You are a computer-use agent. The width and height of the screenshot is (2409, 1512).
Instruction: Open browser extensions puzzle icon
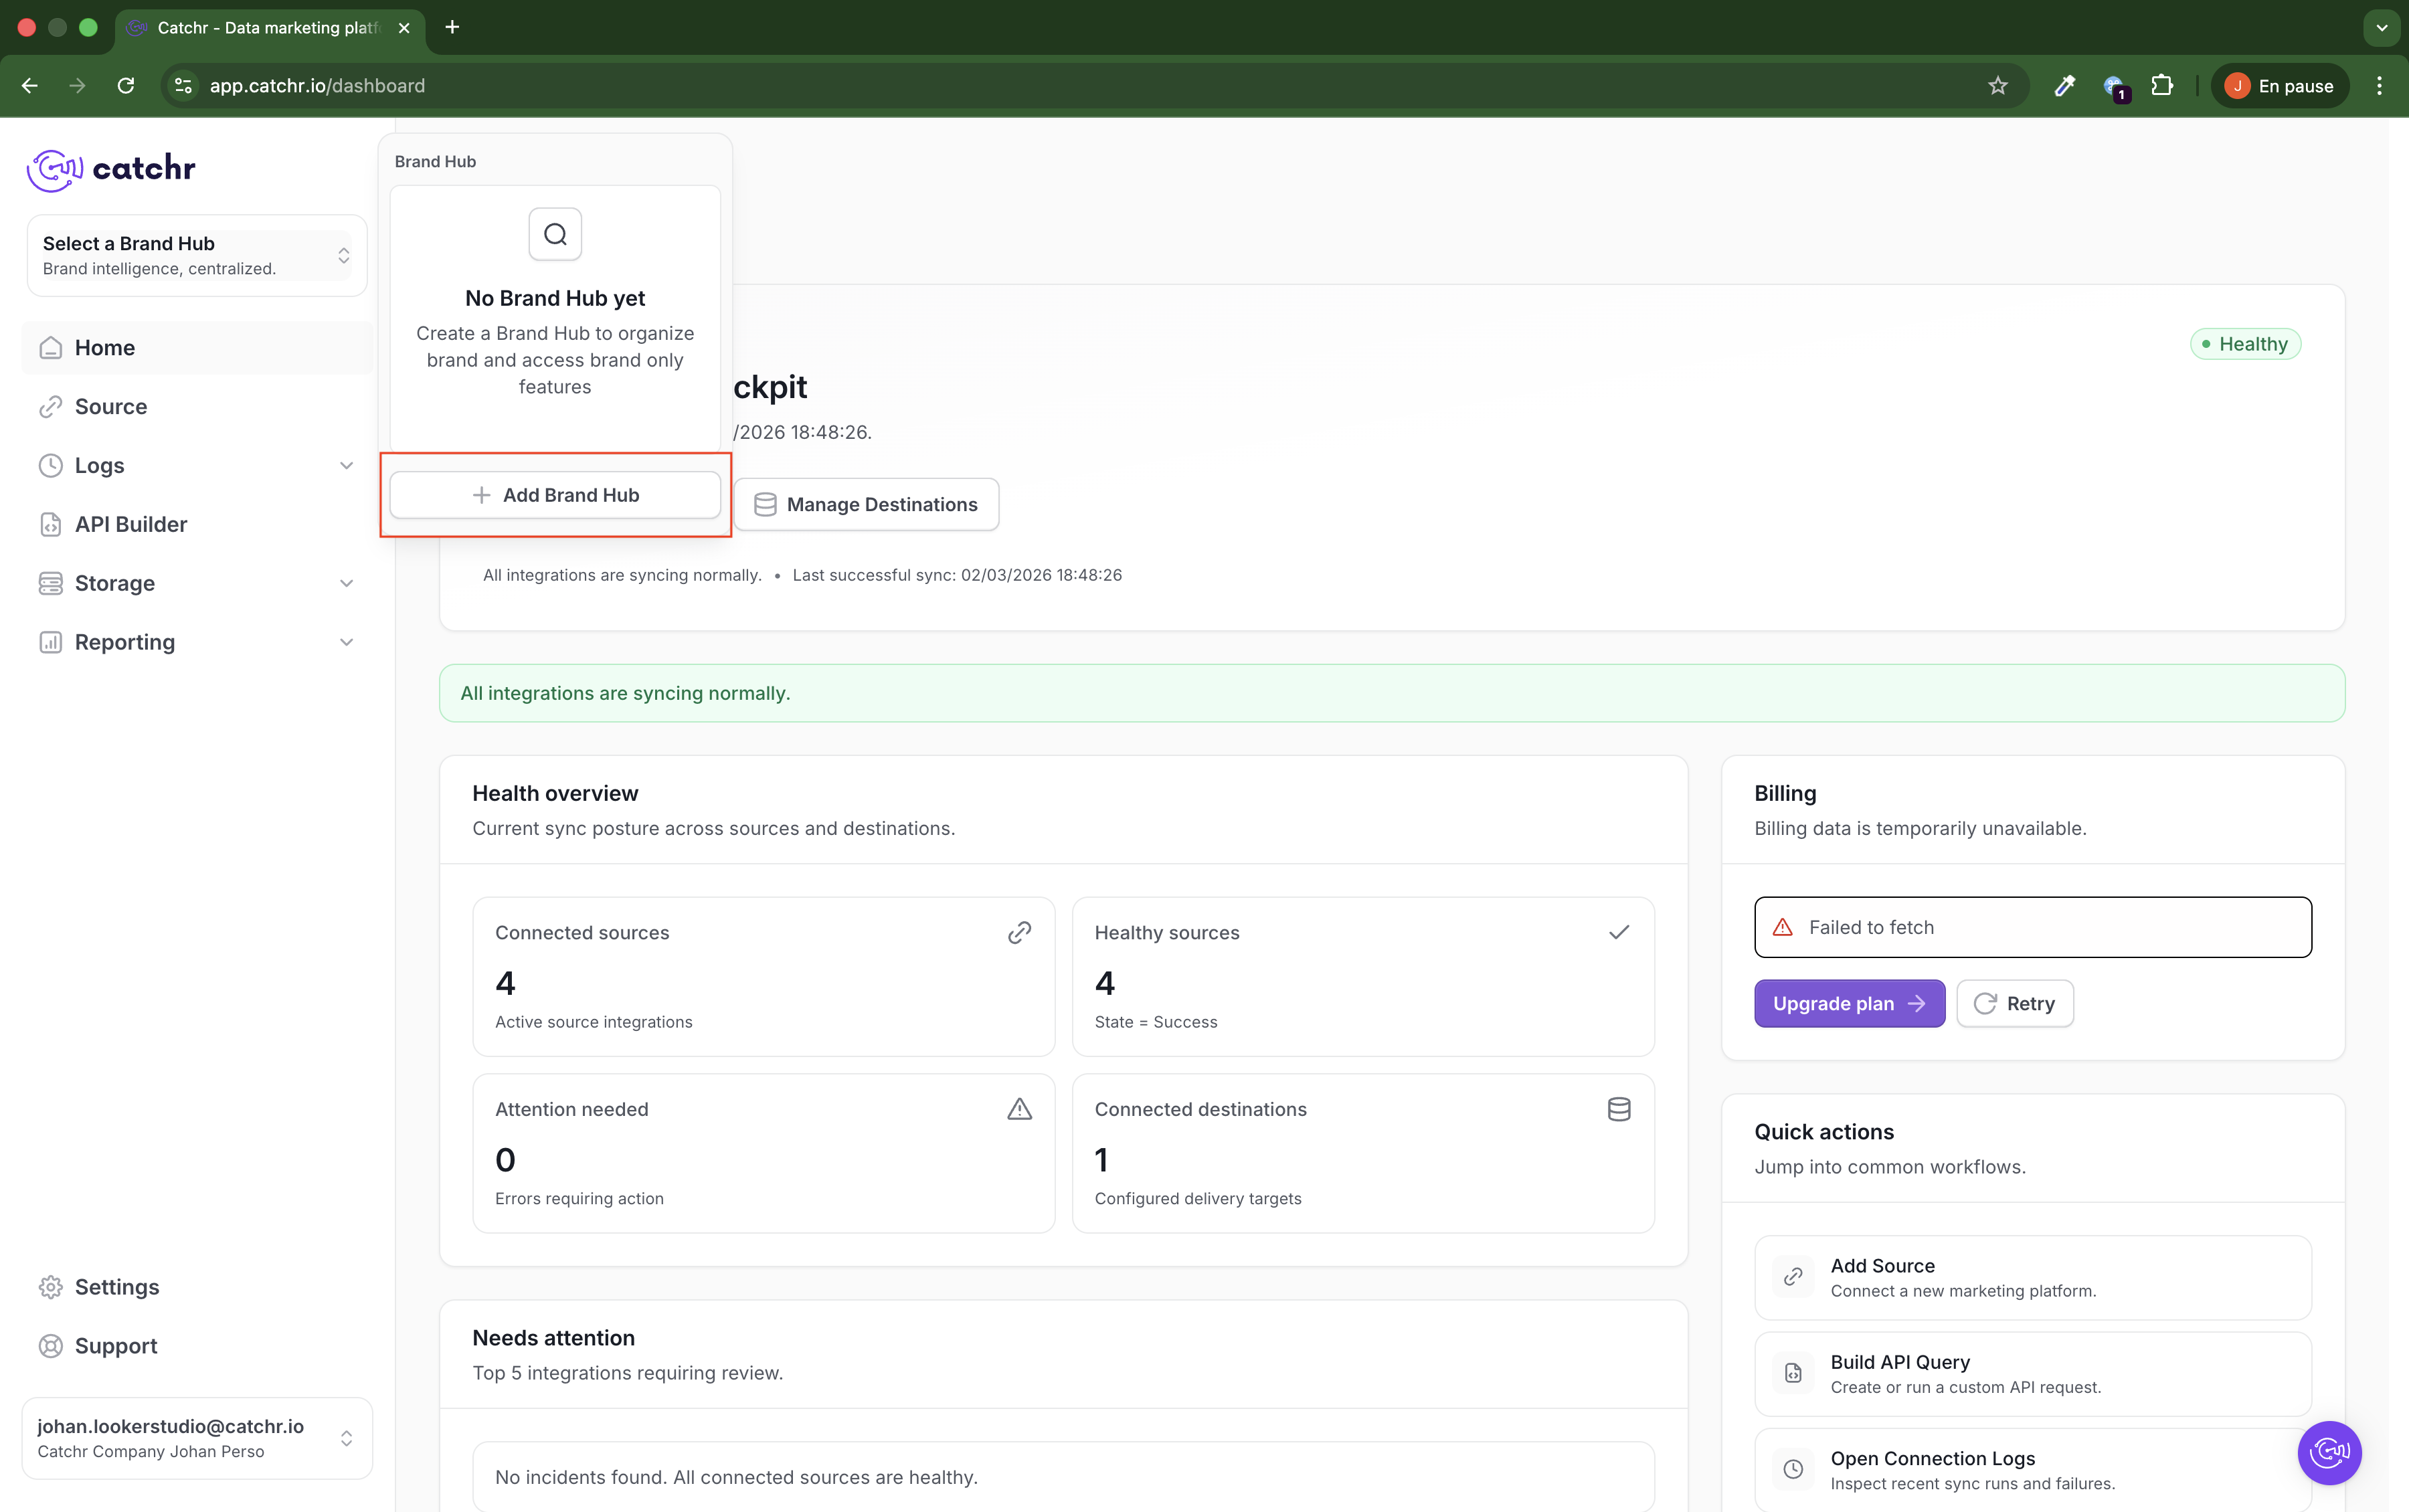click(2162, 86)
